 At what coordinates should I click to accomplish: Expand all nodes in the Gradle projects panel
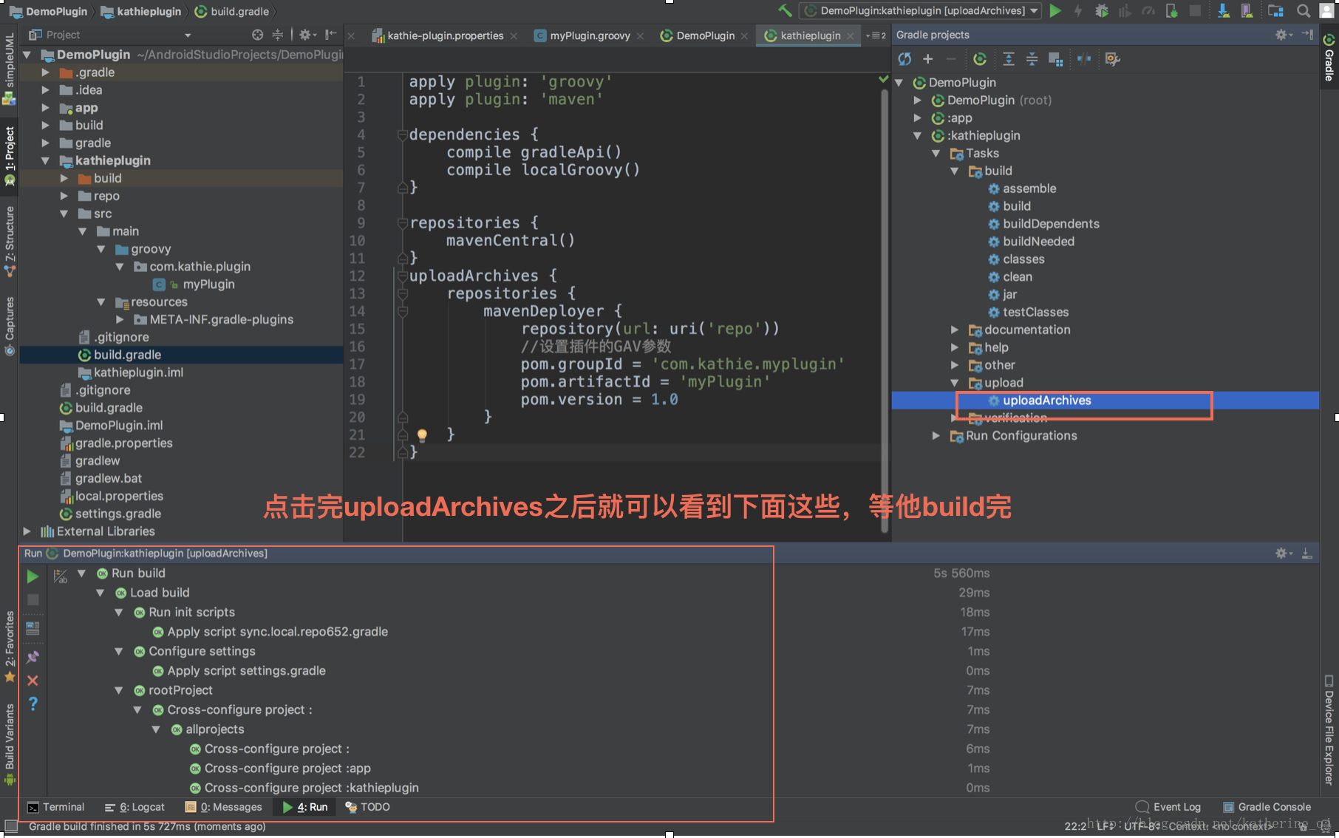[1009, 59]
